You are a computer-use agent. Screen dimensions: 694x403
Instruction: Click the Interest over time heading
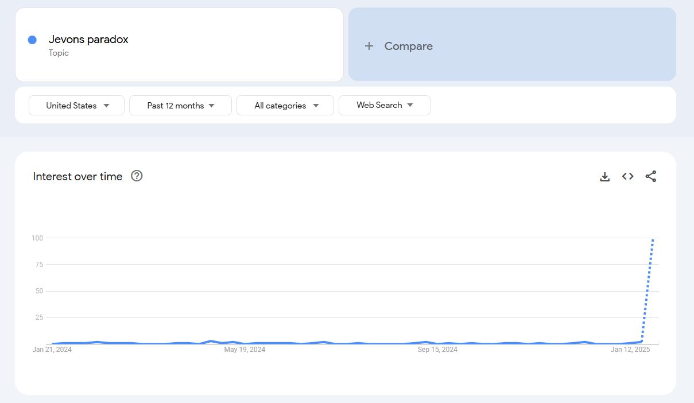click(77, 176)
